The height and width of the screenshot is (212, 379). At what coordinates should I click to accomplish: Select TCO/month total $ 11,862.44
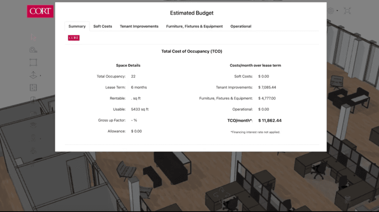click(x=270, y=120)
